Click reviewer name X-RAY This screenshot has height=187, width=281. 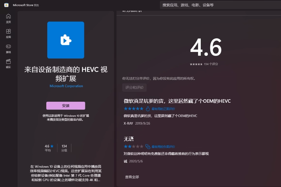tap(128, 123)
